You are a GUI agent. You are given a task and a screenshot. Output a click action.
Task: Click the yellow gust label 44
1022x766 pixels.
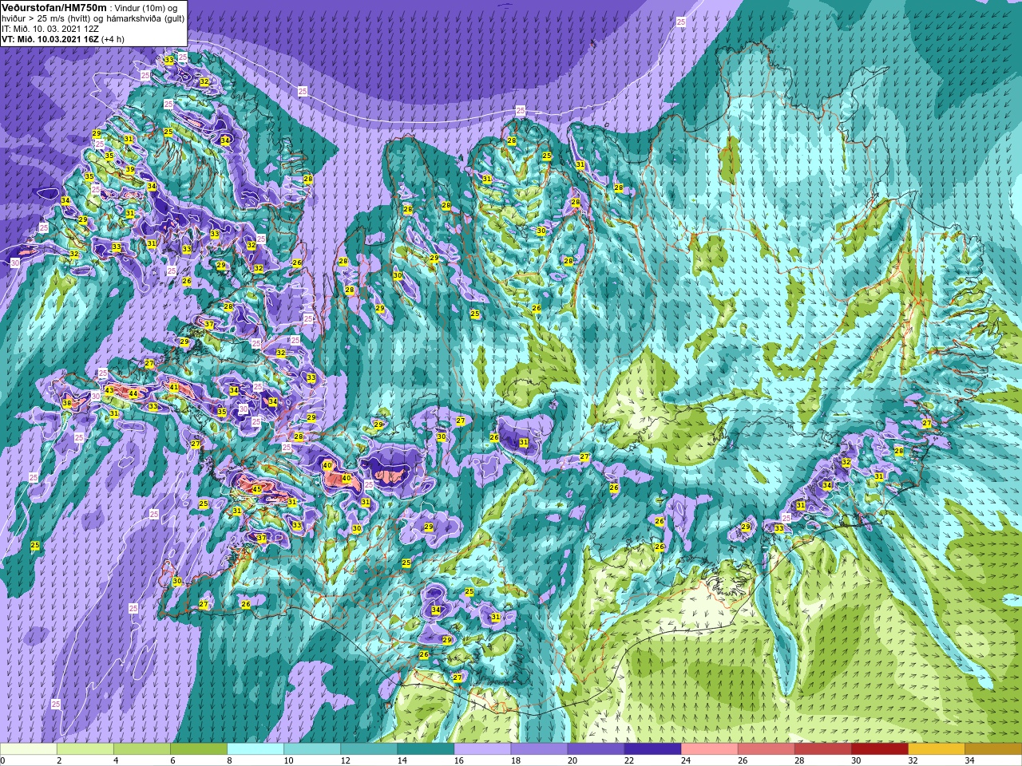click(134, 394)
